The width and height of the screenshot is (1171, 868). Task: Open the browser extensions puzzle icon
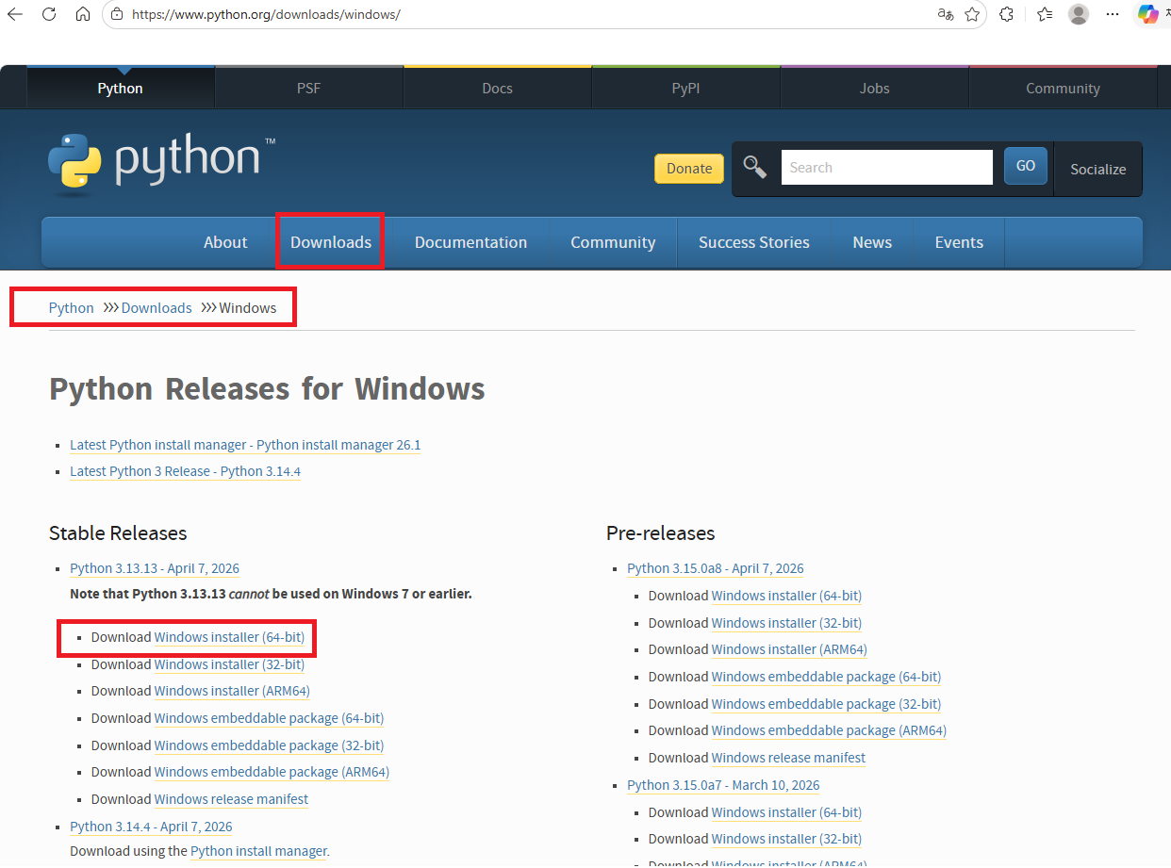(1006, 14)
